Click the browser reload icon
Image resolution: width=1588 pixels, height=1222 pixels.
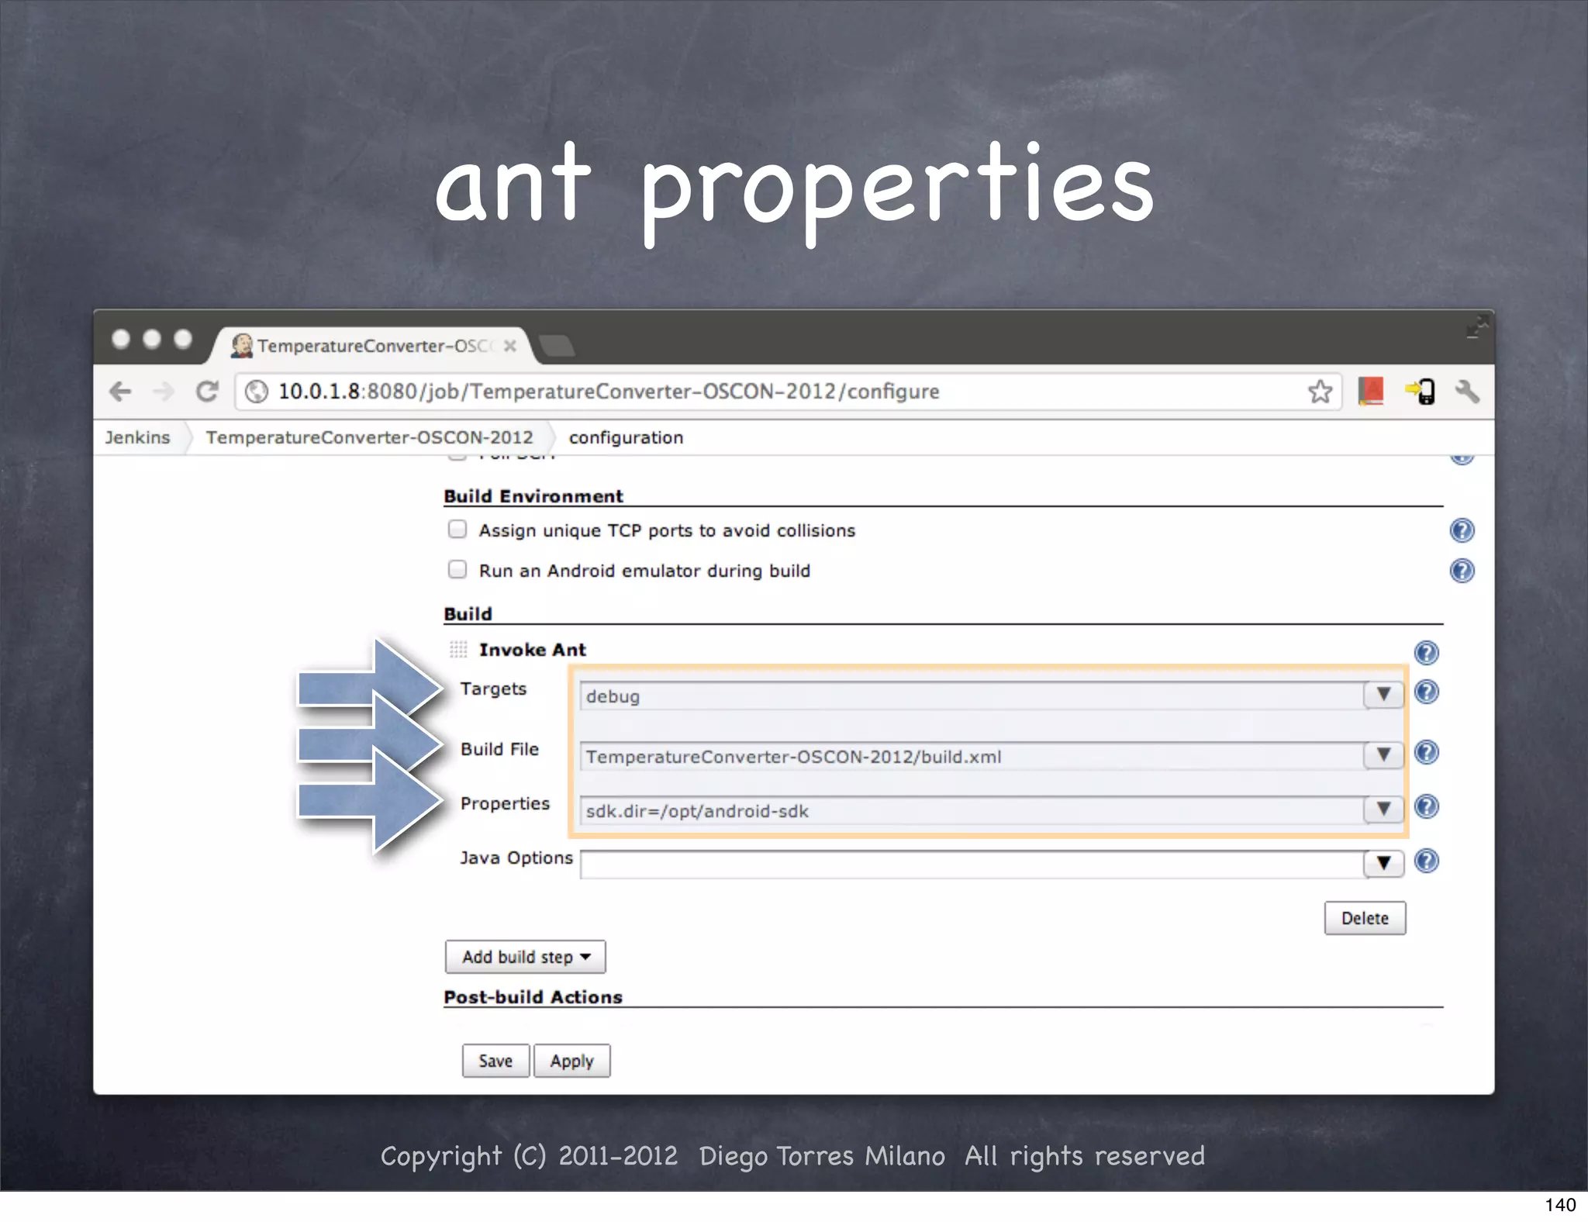[207, 392]
